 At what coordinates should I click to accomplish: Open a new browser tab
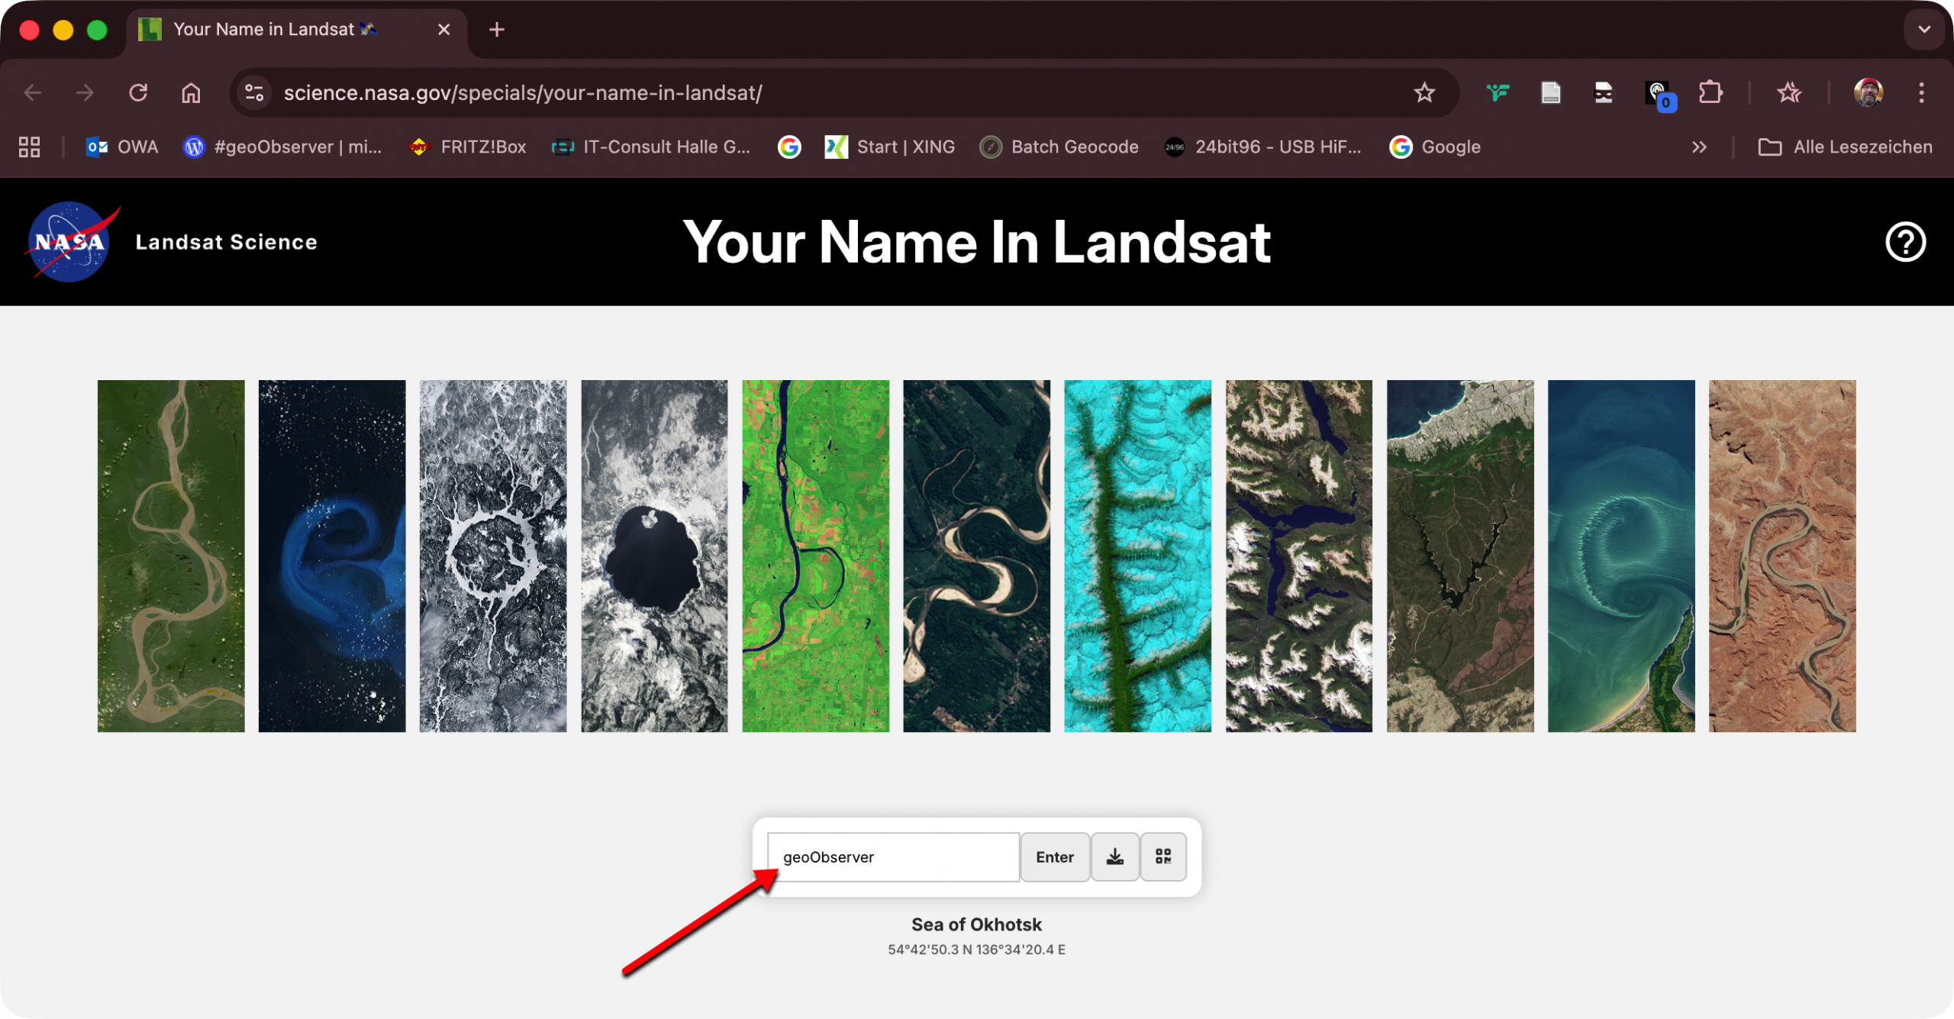point(496,30)
